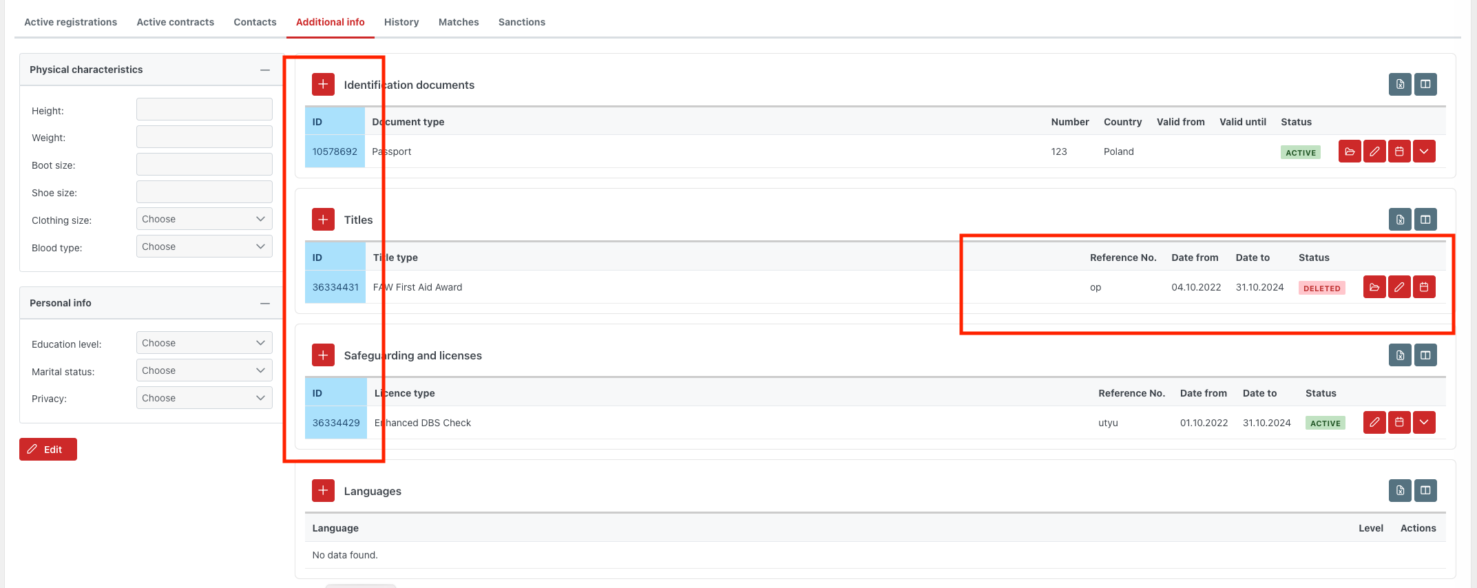Expand row actions for Passport document
This screenshot has width=1477, height=588.
(1424, 151)
